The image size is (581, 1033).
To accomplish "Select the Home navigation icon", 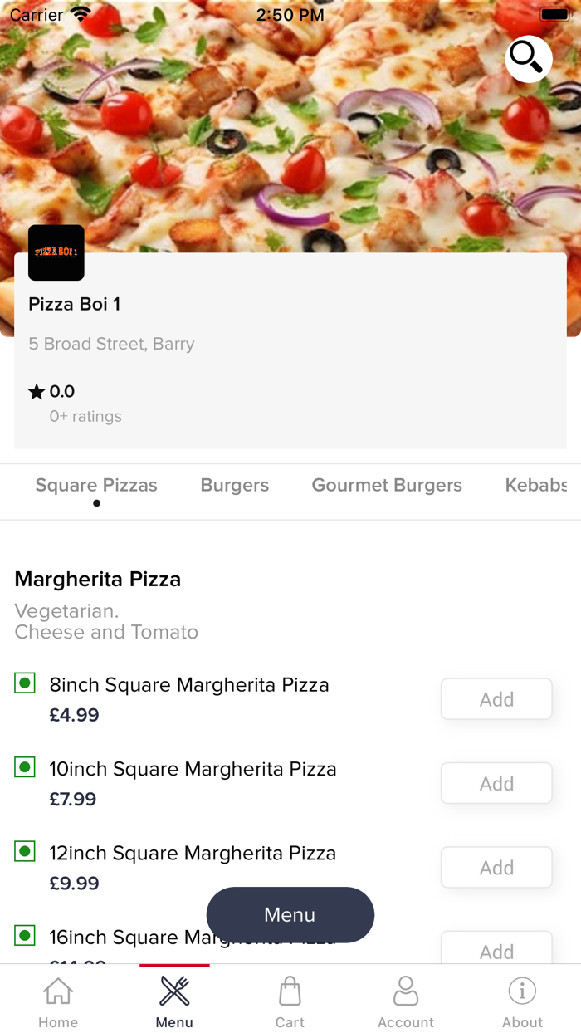I will pos(57,991).
